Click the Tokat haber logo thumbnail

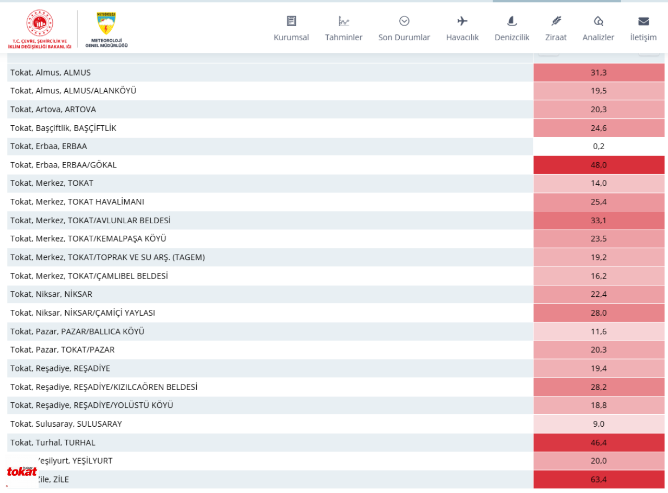pos(22,471)
